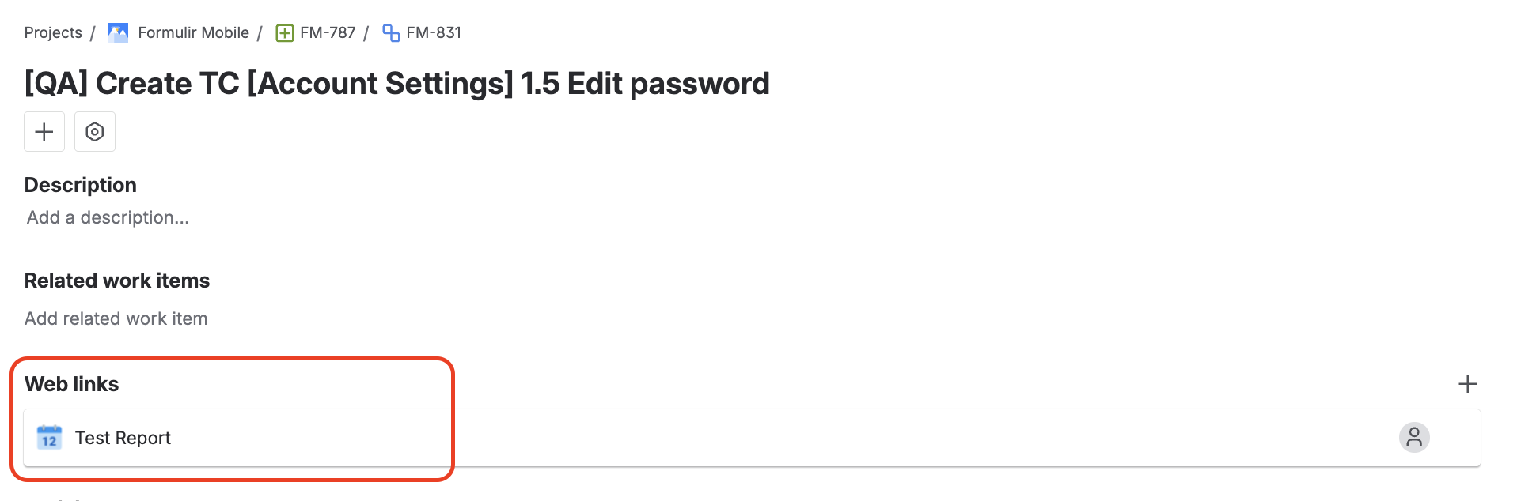Select the FM-831 breadcrumb entry

pyautogui.click(x=433, y=32)
